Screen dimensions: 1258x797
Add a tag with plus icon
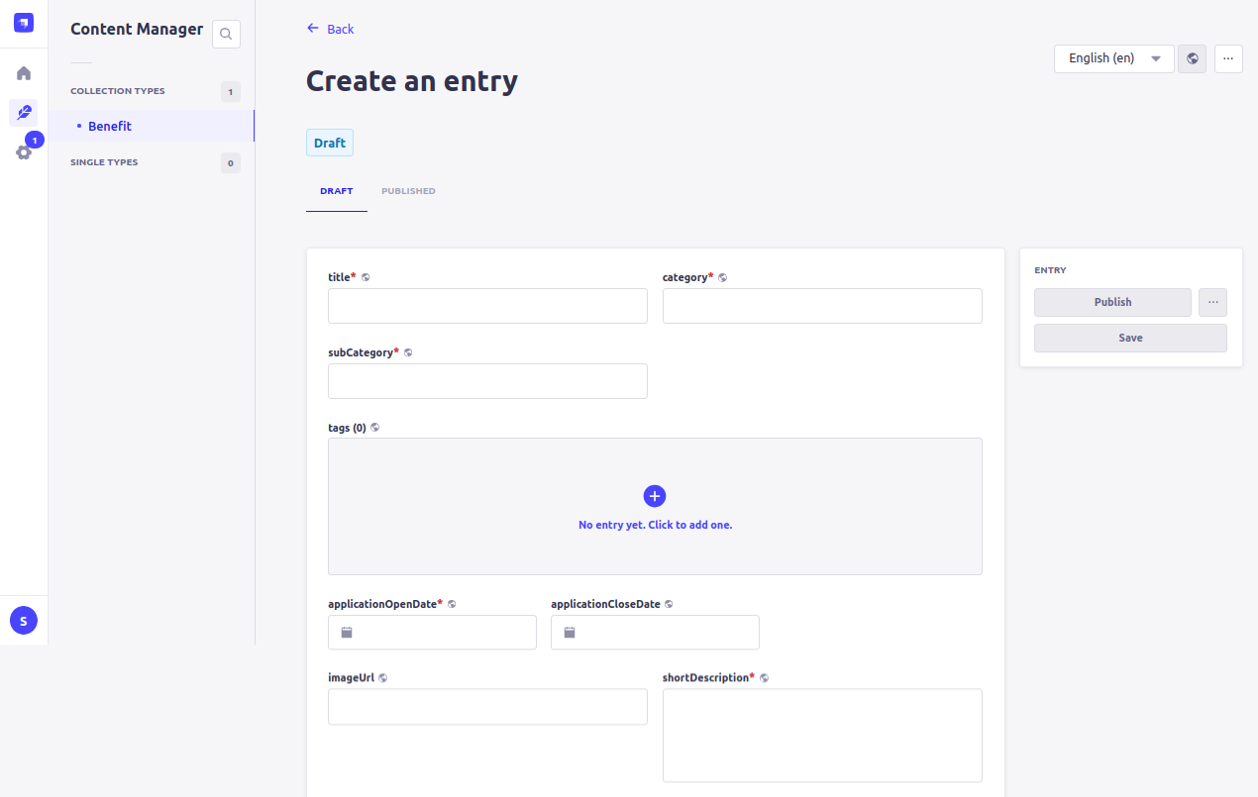pyautogui.click(x=655, y=496)
